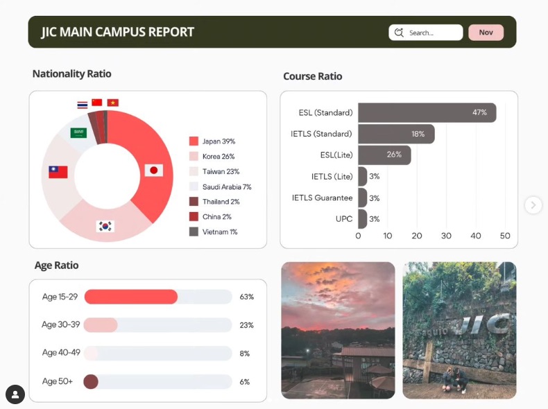Click the Vietnam flag icon

[x=112, y=103]
